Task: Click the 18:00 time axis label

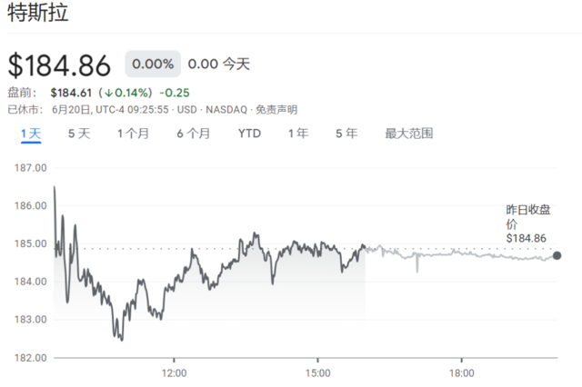Action: coord(461,372)
